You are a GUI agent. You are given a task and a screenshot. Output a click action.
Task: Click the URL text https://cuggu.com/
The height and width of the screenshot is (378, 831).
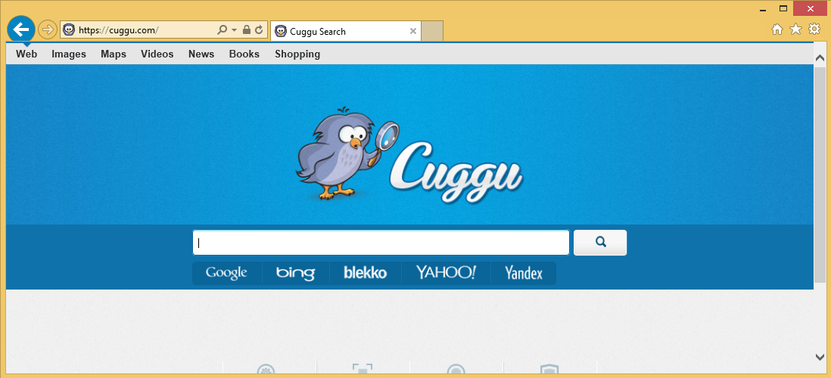pos(119,30)
